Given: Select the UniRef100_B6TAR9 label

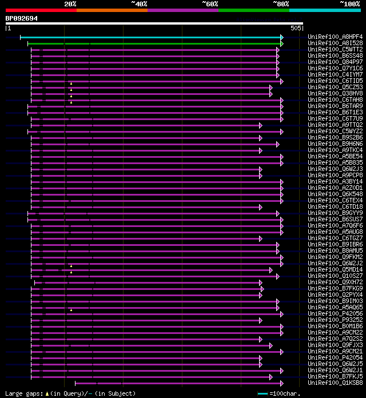Looking at the screenshot, I should pyautogui.click(x=335, y=106).
